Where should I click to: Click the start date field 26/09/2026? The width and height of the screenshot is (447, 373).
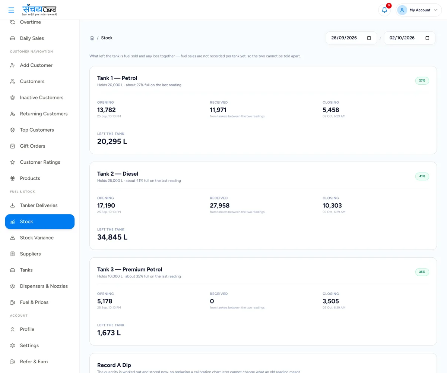pos(351,38)
